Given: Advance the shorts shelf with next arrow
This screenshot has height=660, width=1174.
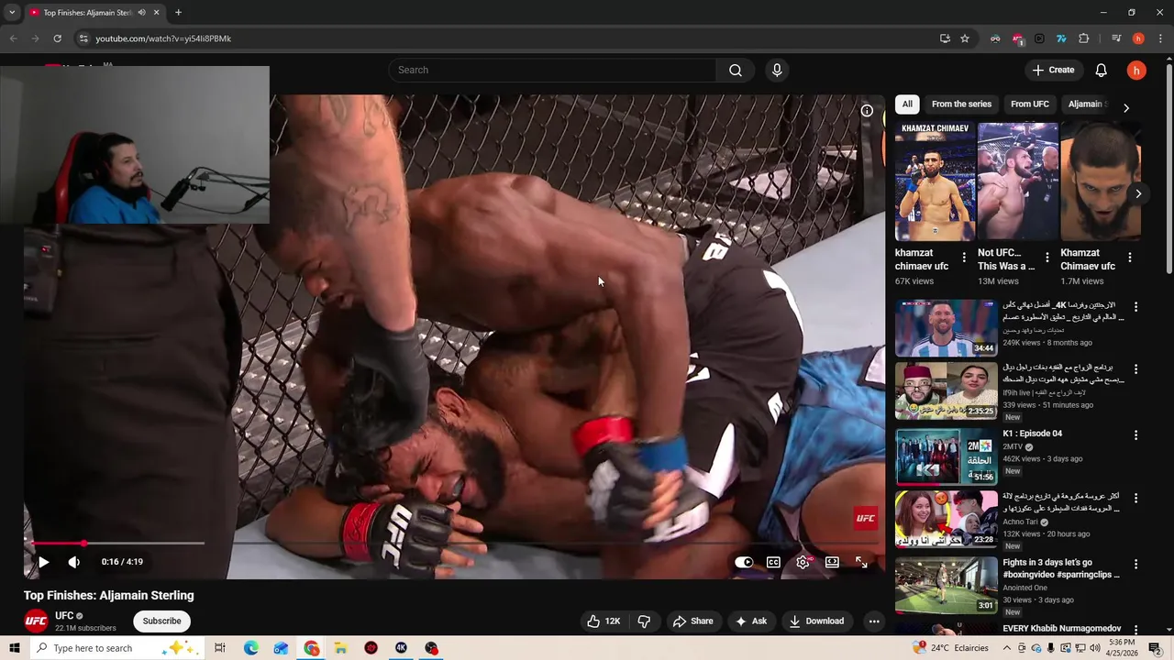Looking at the screenshot, I should [1138, 193].
